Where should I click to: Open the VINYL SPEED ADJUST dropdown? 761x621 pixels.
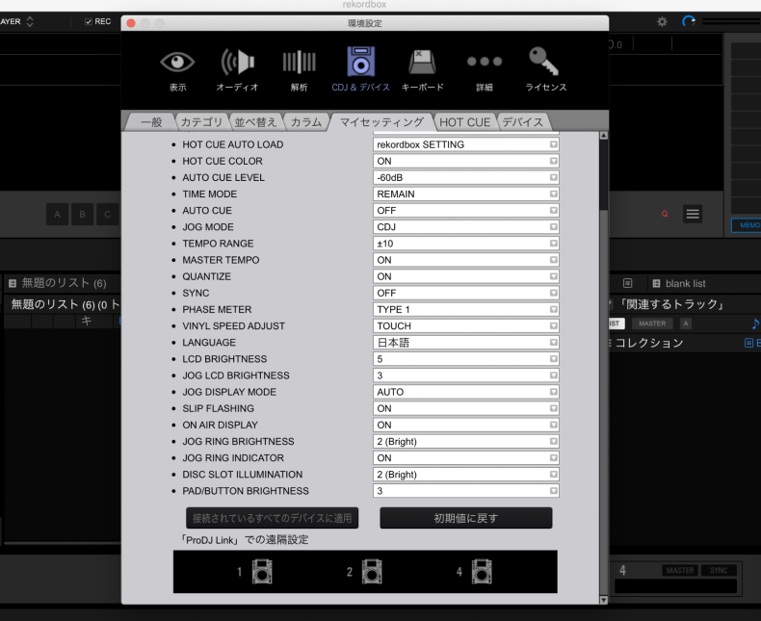(466, 326)
